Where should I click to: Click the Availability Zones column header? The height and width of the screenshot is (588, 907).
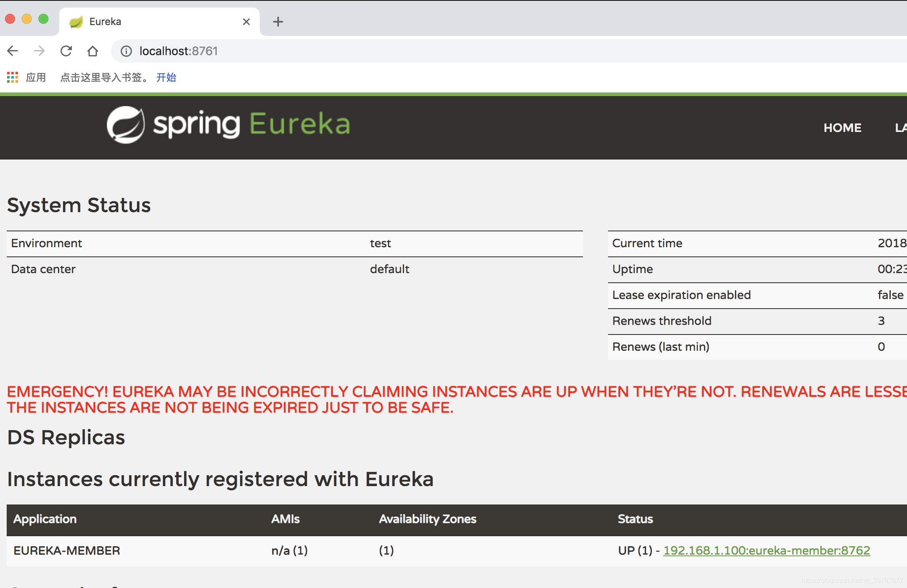click(x=428, y=519)
